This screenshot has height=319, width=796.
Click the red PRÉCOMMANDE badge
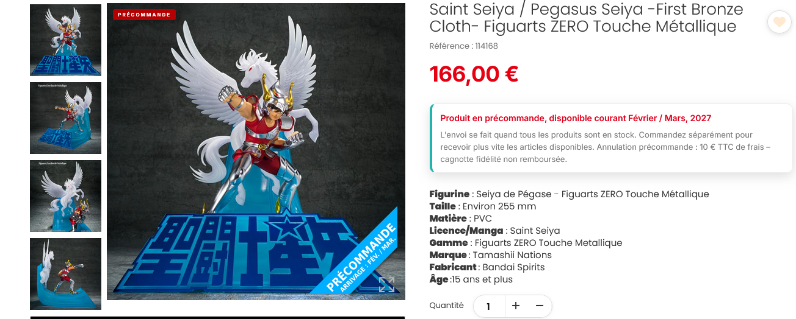(144, 15)
